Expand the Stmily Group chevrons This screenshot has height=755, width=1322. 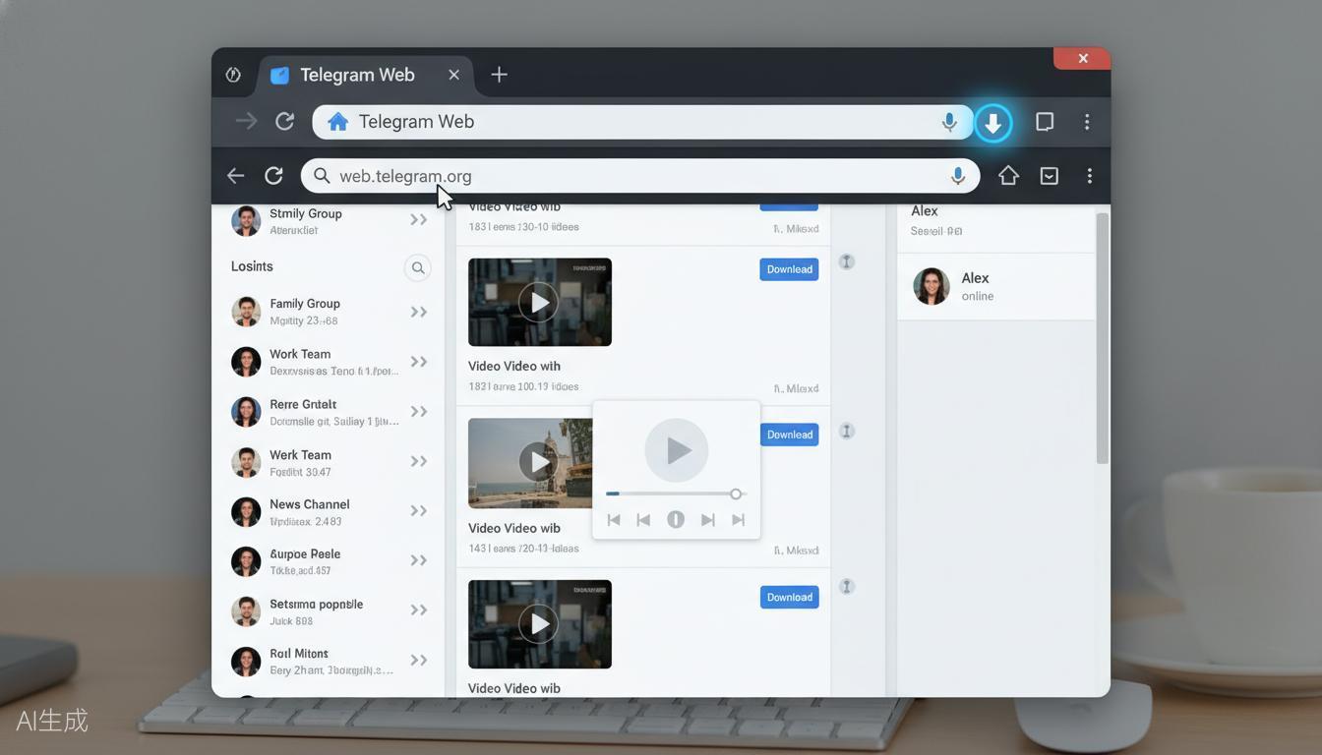pyautogui.click(x=419, y=220)
